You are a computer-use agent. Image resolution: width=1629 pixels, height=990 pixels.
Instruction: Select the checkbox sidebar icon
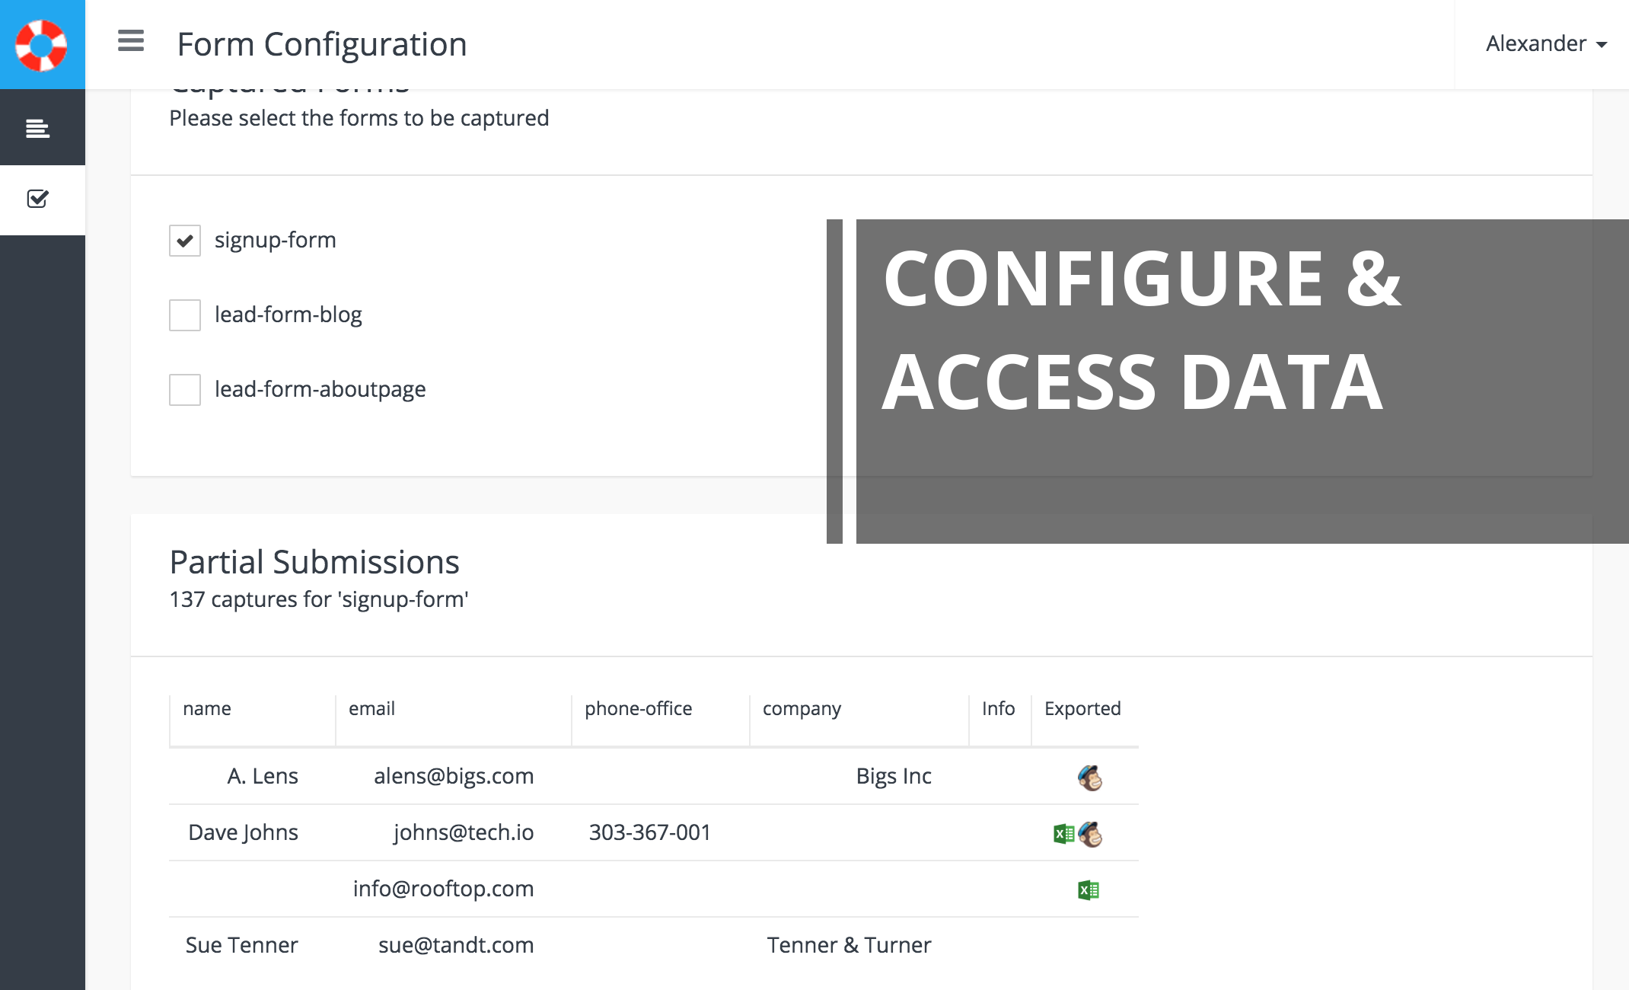pos(38,200)
